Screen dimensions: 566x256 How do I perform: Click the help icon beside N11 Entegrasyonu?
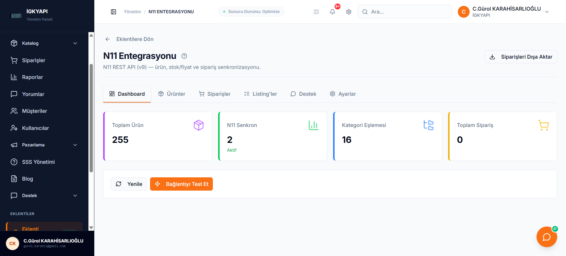tap(184, 56)
